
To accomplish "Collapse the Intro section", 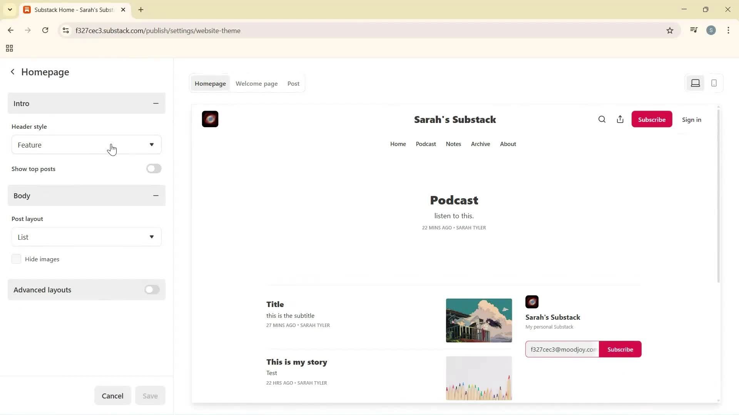I will tap(155, 103).
